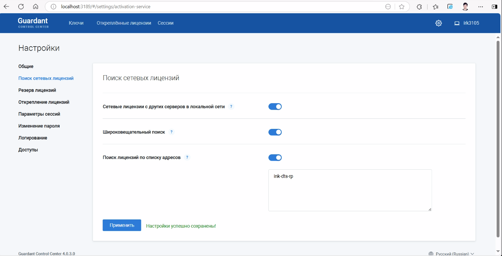The image size is (502, 256).
Task: Turn off the broadcast search toggle
Action: (275, 132)
